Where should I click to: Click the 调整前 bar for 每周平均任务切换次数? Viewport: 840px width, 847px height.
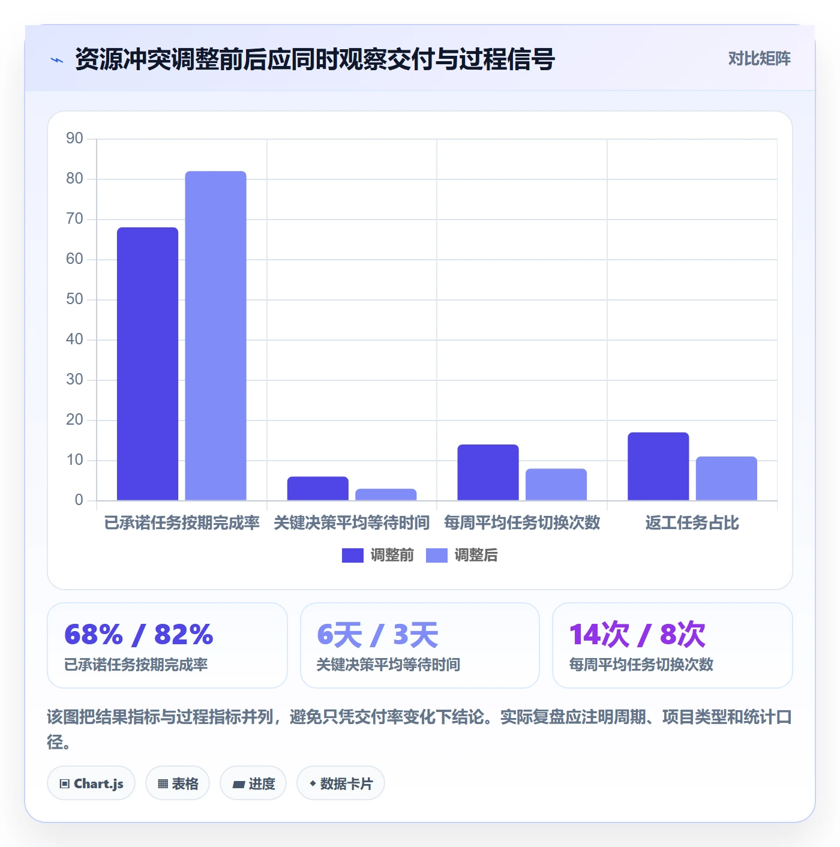[488, 472]
